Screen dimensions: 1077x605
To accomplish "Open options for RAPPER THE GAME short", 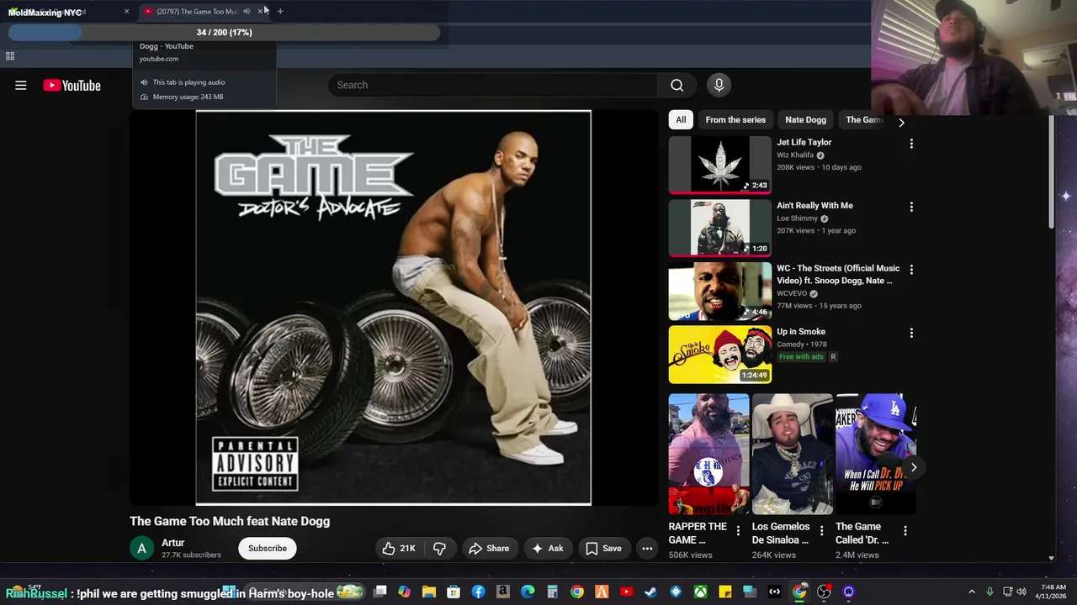I will point(738,530).
